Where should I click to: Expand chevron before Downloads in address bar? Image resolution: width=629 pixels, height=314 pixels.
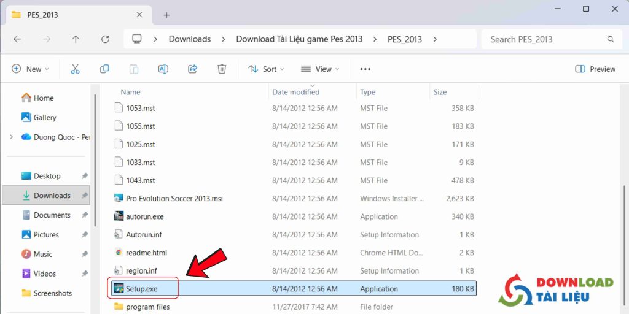155,39
